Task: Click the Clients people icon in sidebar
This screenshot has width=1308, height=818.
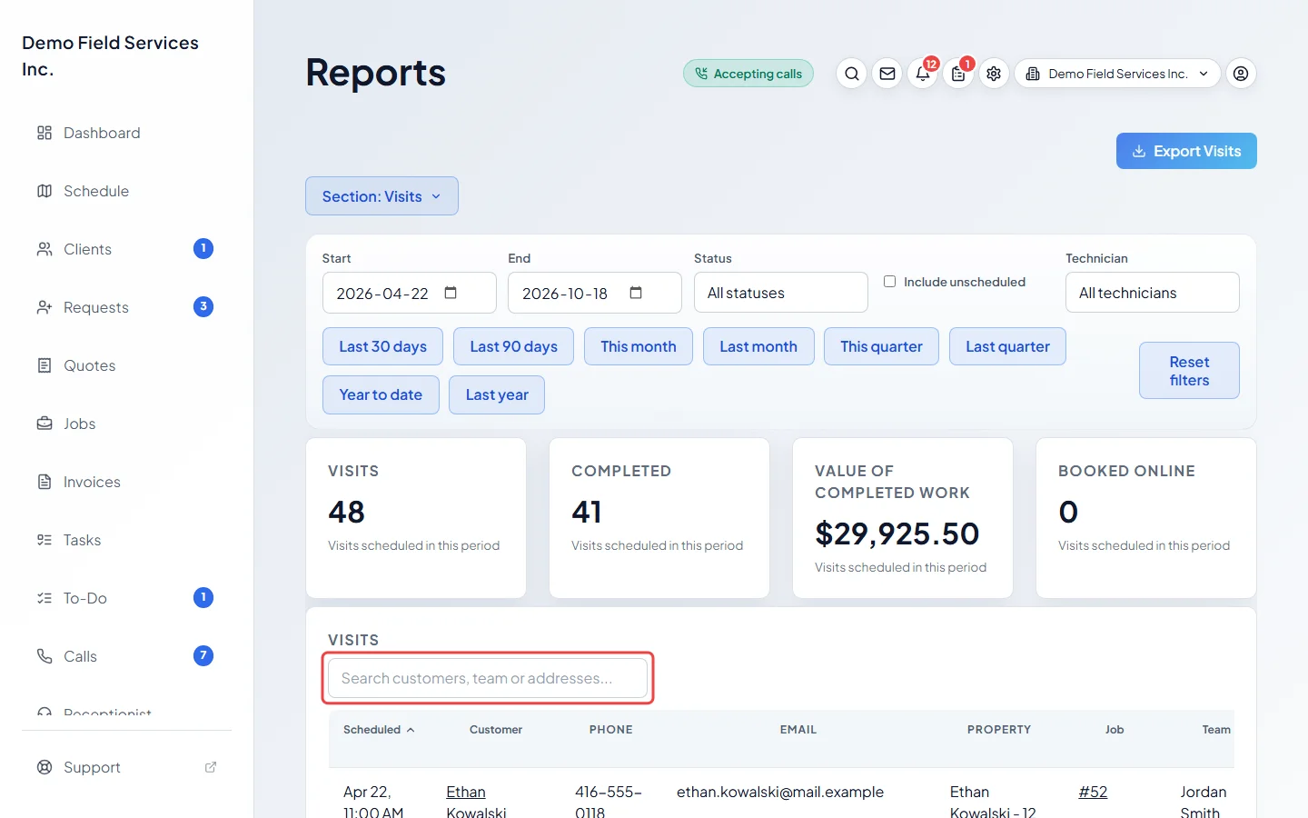Action: [x=45, y=249]
